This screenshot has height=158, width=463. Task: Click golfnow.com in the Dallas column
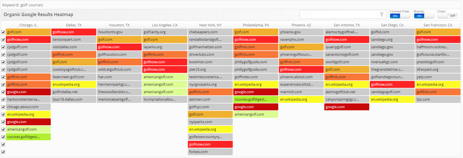74,32
